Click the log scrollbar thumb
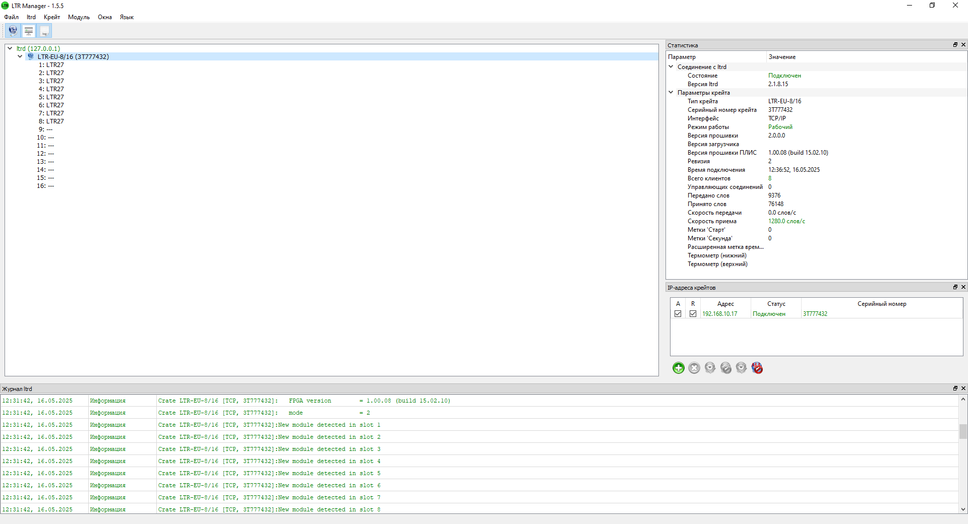The width and height of the screenshot is (968, 524). pos(963,432)
